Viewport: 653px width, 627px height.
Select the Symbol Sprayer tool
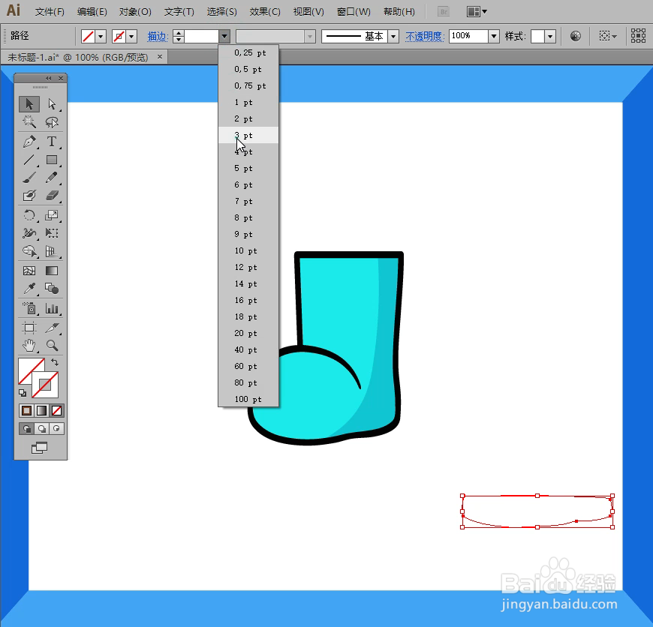tap(29, 308)
